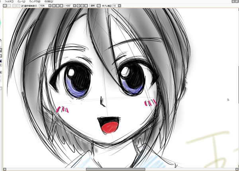The width and height of the screenshot is (239, 171).
Task: Toggle the 選択範囲表示 checkbox
Action: [22, 6]
